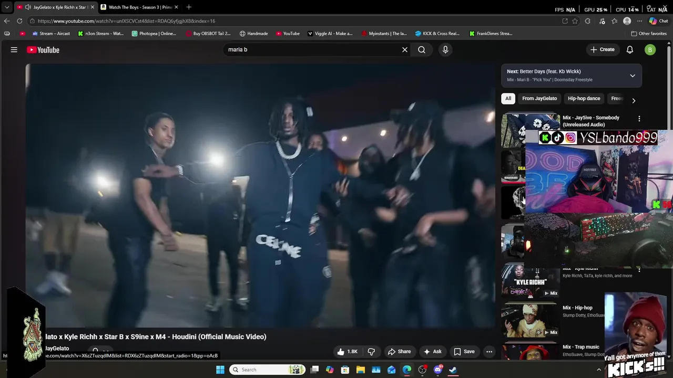The width and height of the screenshot is (673, 378).
Task: Switch to JayGelato YouTube tab
Action: [x=55, y=7]
